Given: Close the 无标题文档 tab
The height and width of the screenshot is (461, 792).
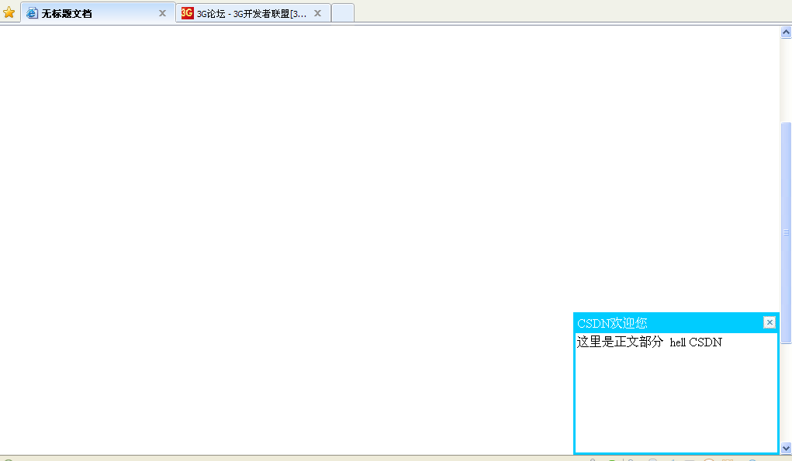Looking at the screenshot, I should [x=162, y=13].
